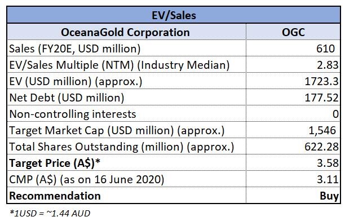Click the EV (USD million) label cell

click(127, 81)
